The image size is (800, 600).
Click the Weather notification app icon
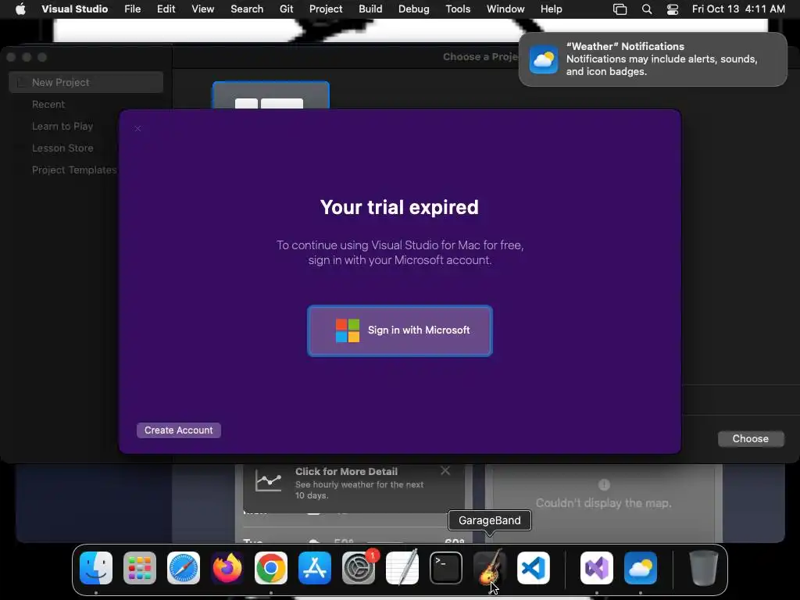pos(544,59)
